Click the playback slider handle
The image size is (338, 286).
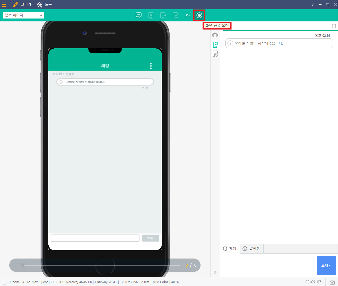(x=23, y=265)
